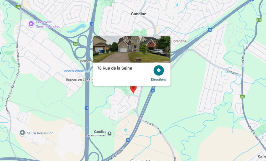Click the Highway 30 shield near Florentine

click(210, 30)
